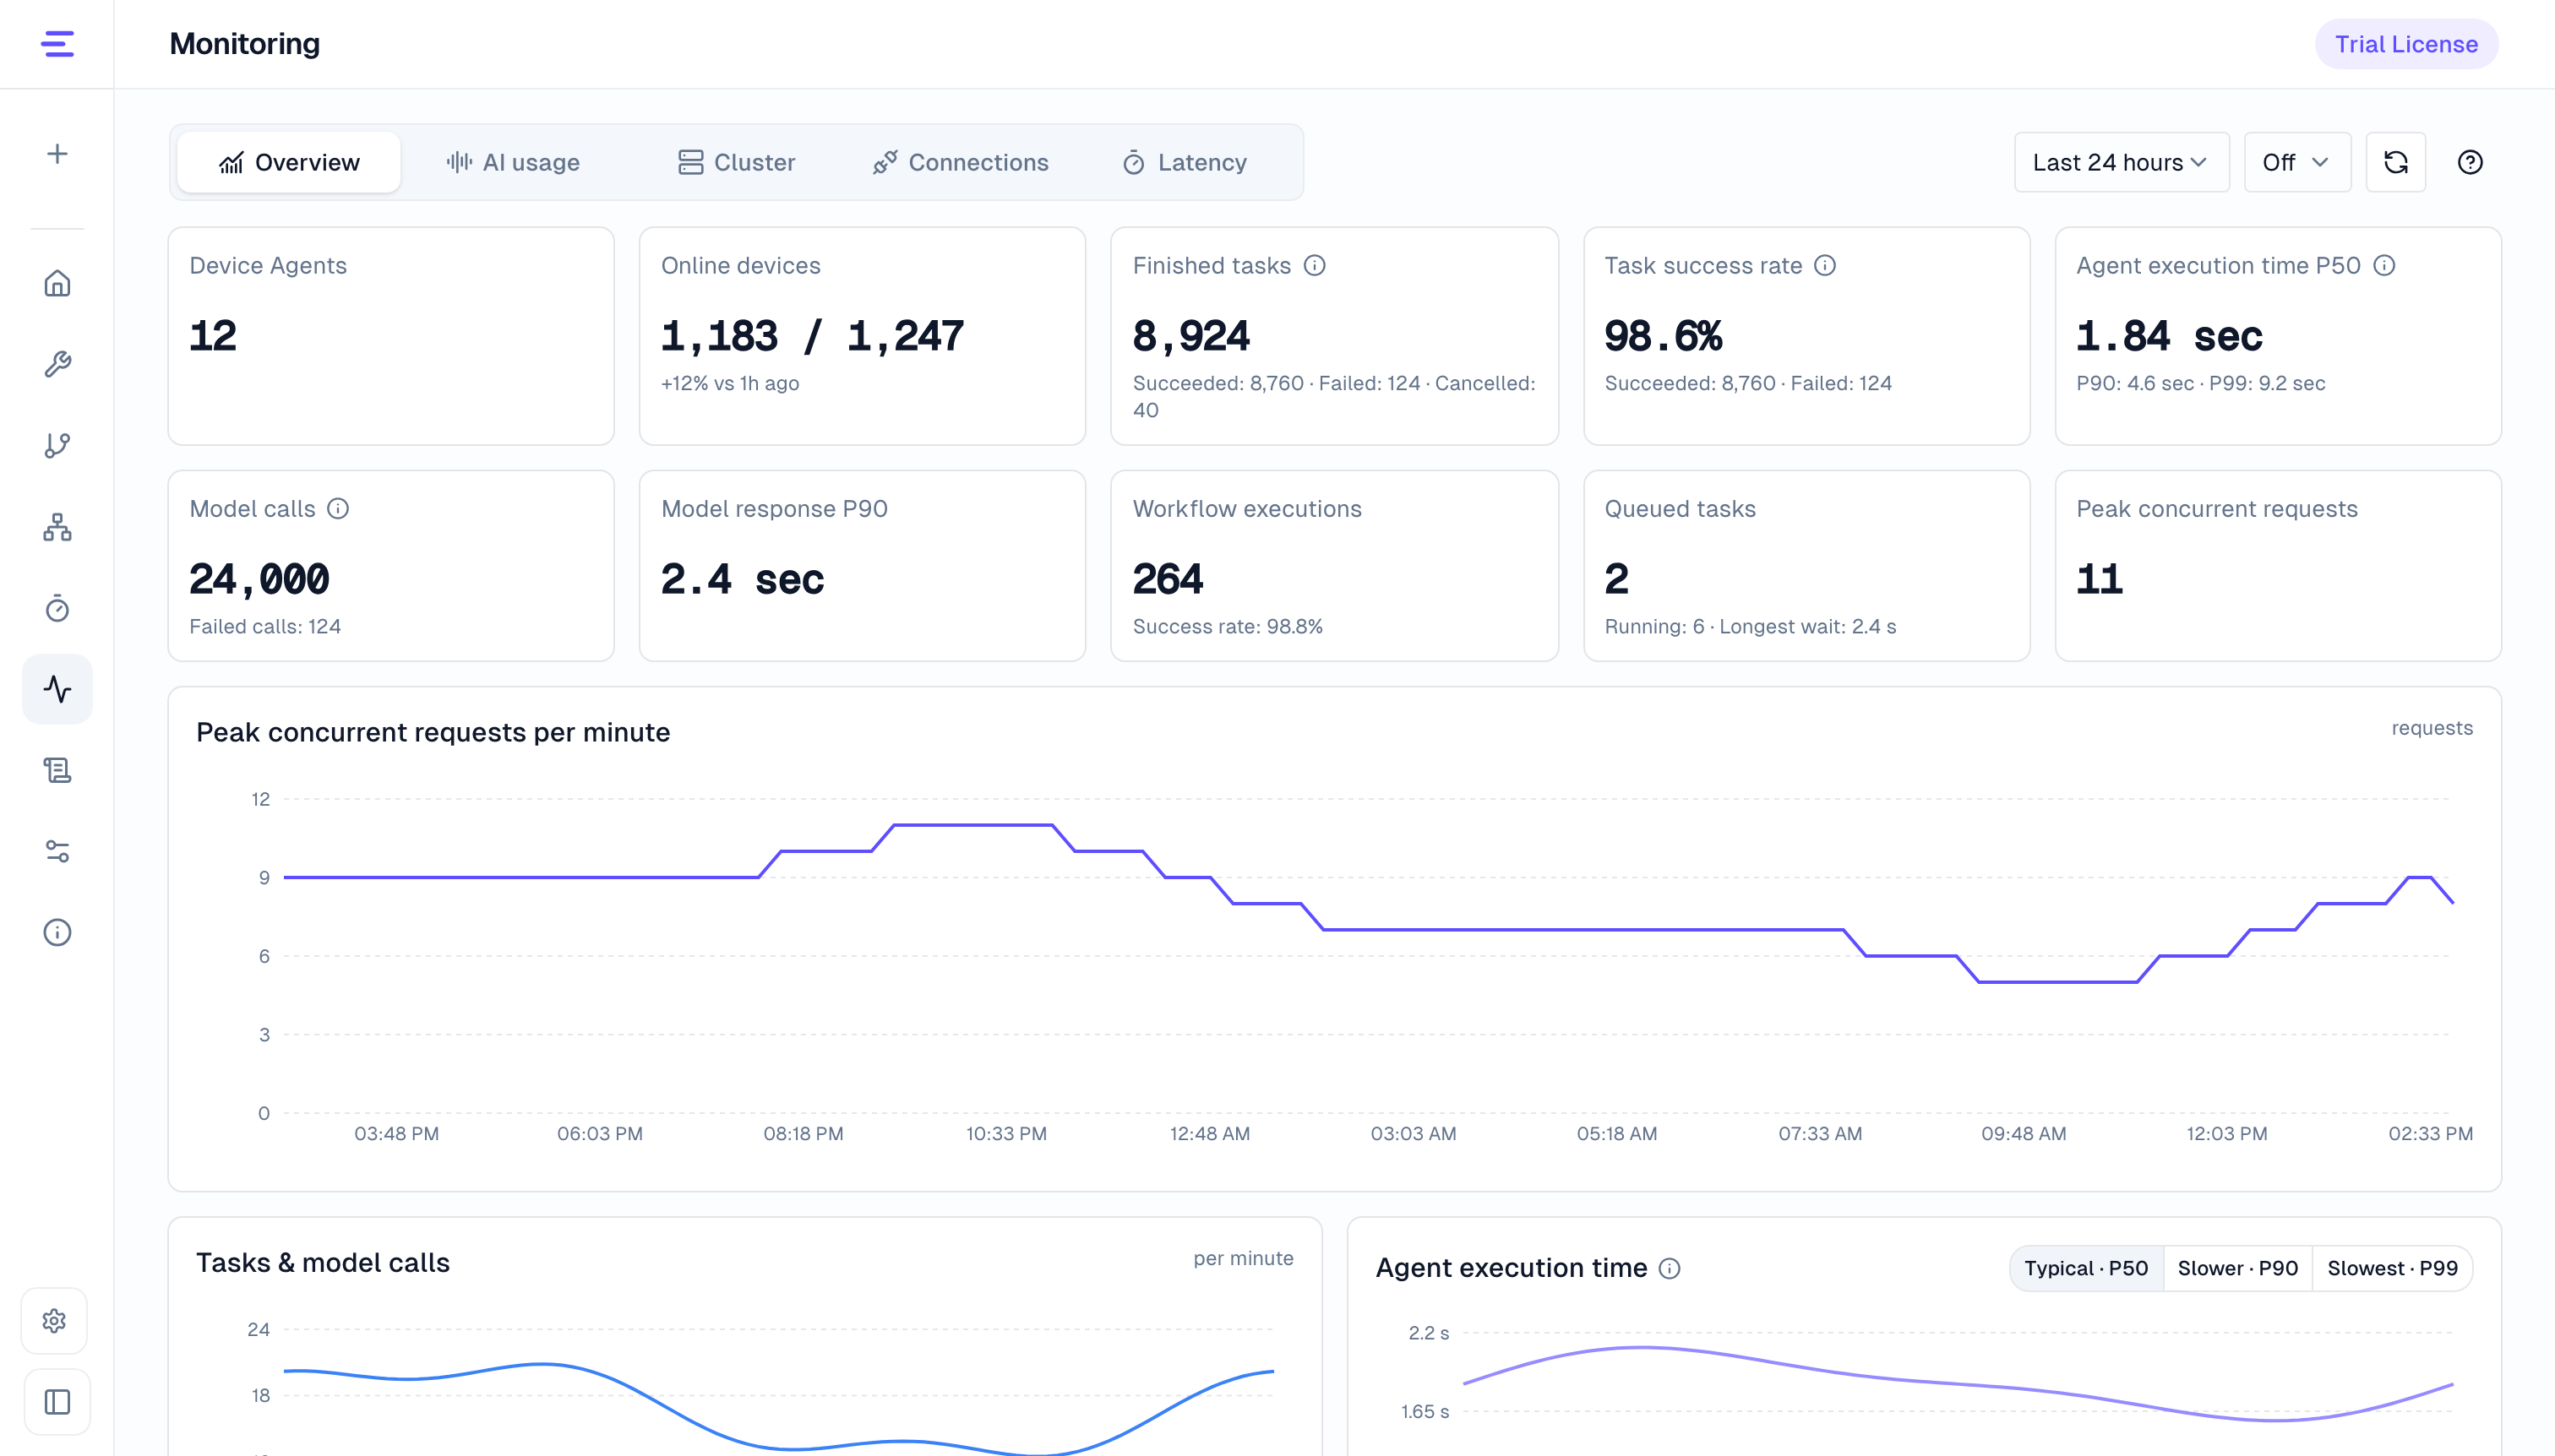This screenshot has width=2555, height=1456.
Task: Select Slower · P90 percentile option
Action: click(x=2238, y=1268)
